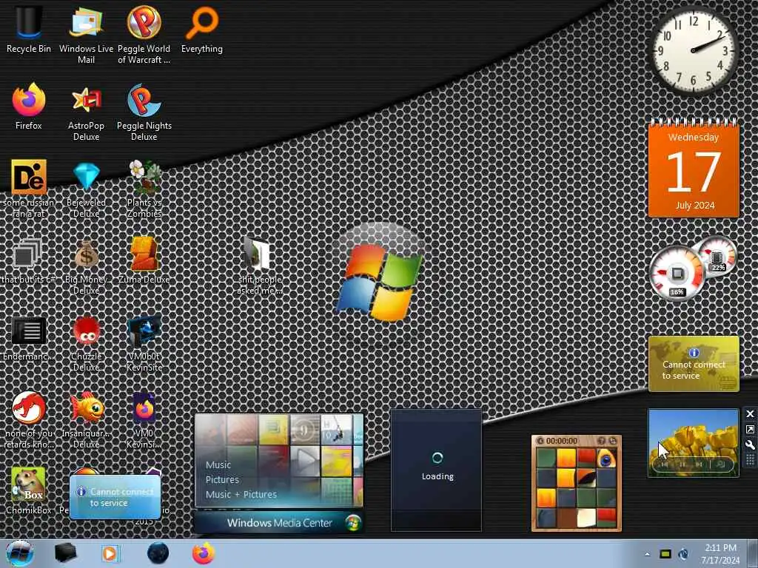Enlarge the slideshow gadget with arrow button

(750, 430)
